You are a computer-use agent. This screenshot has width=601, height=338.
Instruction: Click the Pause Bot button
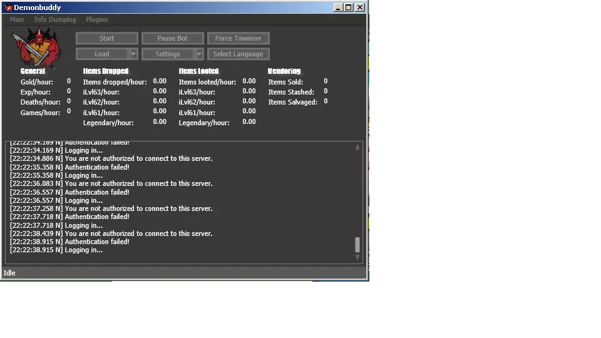(173, 38)
